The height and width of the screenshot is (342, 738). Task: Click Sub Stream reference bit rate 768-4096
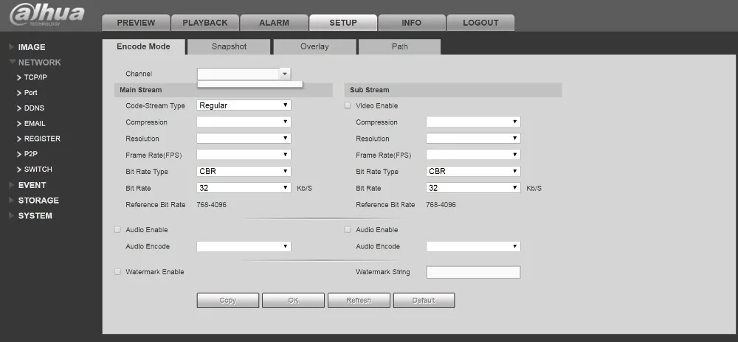pyautogui.click(x=441, y=205)
